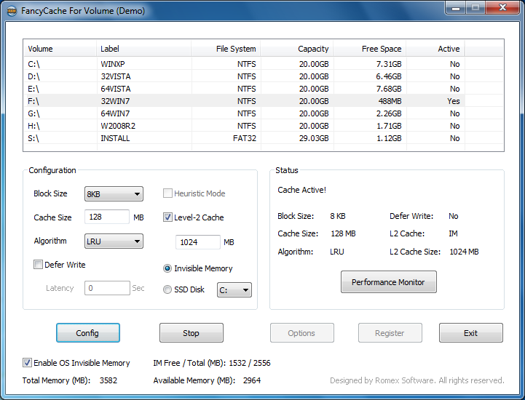The image size is (525, 400).
Task: Click the Exit button
Action: point(470,333)
